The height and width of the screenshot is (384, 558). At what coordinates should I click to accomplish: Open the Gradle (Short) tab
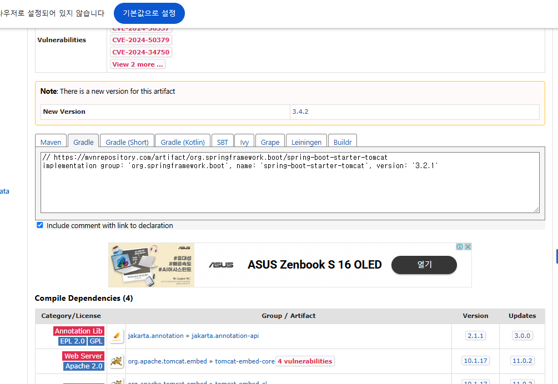[x=127, y=142]
